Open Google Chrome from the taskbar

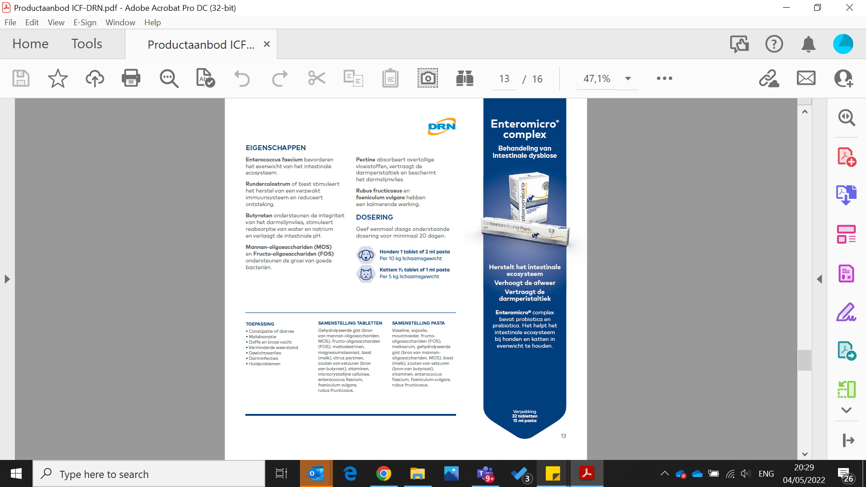(383, 474)
